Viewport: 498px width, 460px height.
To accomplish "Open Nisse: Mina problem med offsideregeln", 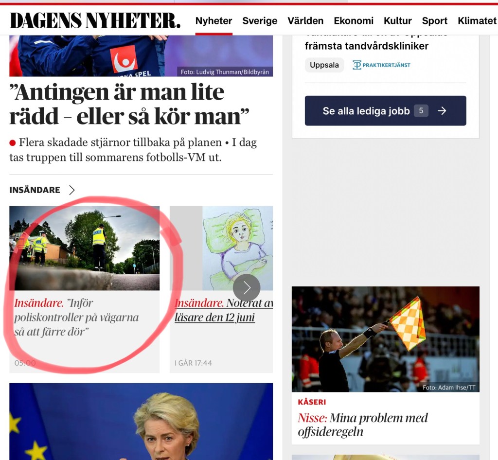I will pyautogui.click(x=363, y=425).
